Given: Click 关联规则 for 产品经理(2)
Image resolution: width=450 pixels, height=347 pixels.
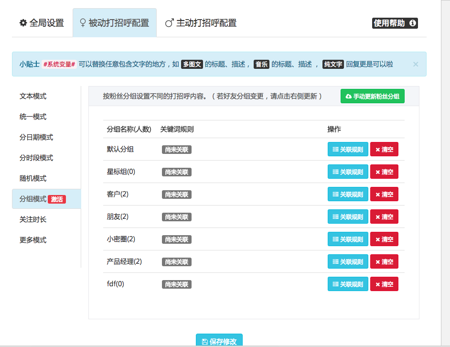Looking at the screenshot, I should tap(348, 261).
